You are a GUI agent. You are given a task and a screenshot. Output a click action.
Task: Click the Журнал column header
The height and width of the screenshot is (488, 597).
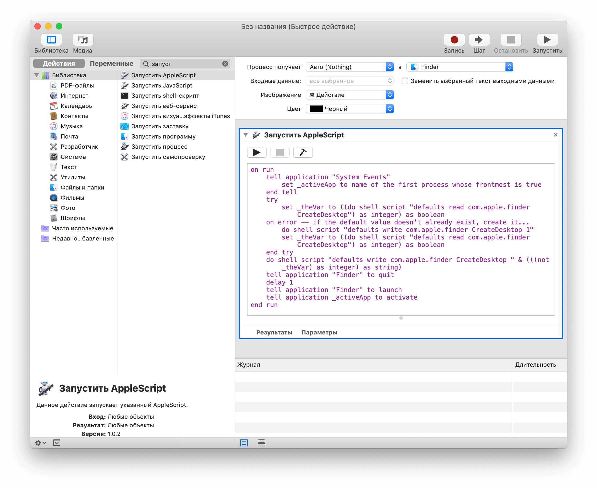point(374,365)
